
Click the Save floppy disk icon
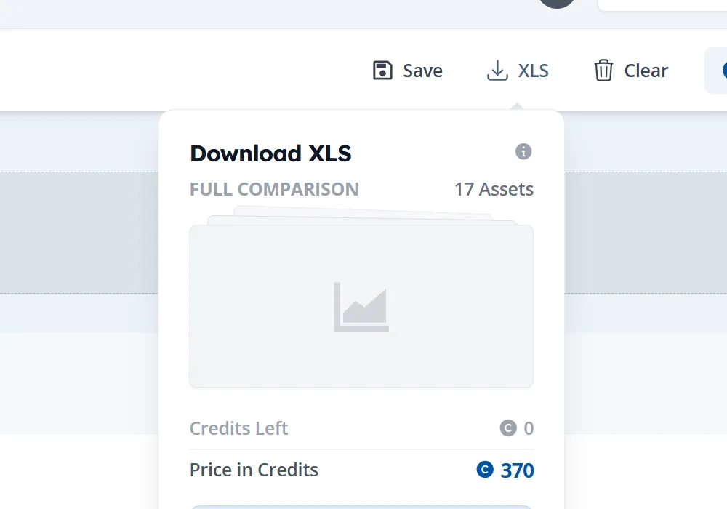click(382, 71)
